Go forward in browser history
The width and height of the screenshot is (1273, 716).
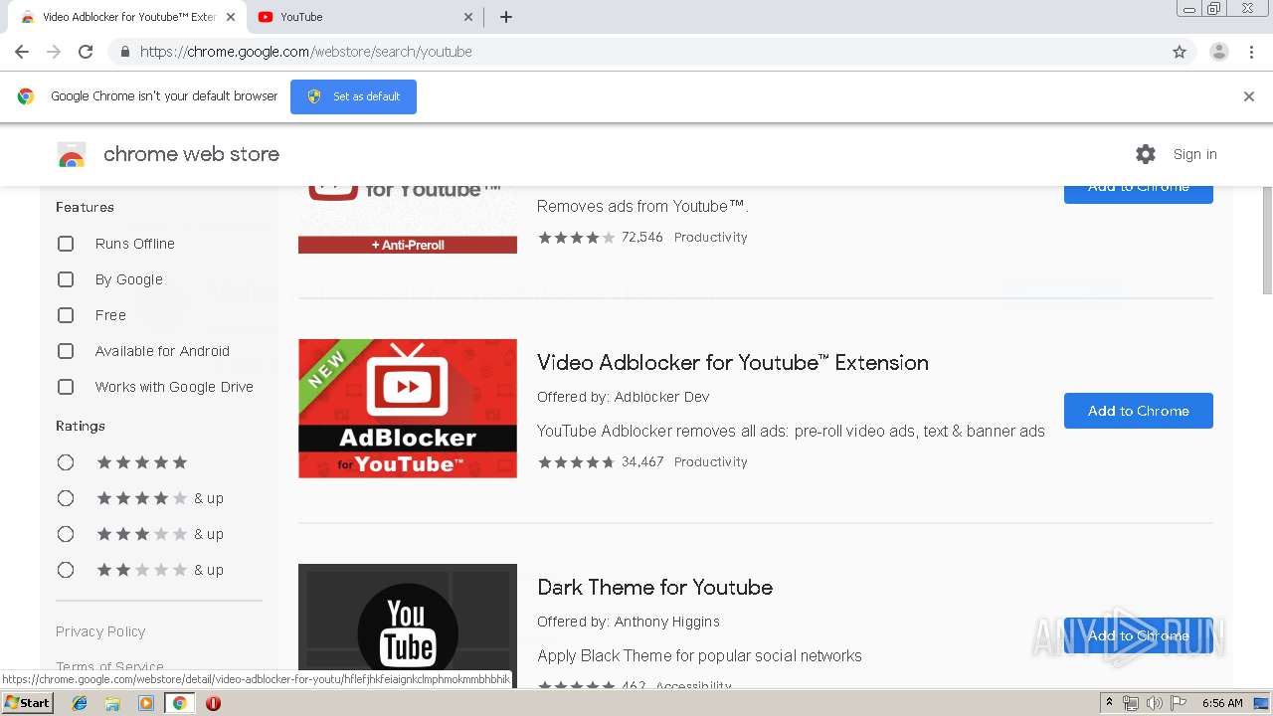click(54, 52)
